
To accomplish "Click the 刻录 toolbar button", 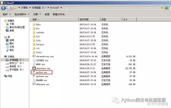I will 47,14.
